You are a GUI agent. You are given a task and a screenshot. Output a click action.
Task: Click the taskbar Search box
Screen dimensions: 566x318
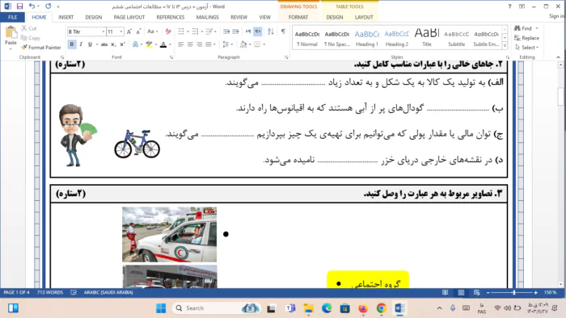[216, 308]
